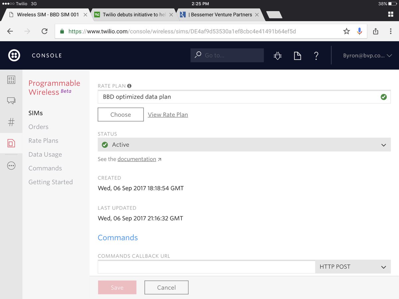
Task: Toggle the green Rate Plan checkmark
Action: (x=384, y=97)
